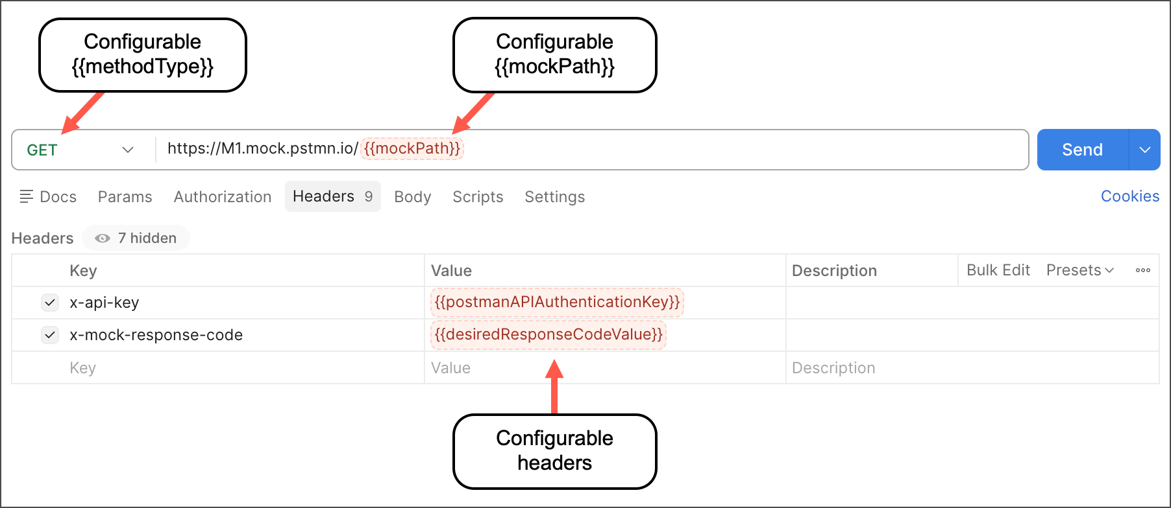Open the Authorization tab
The width and height of the screenshot is (1171, 508).
[x=222, y=197]
